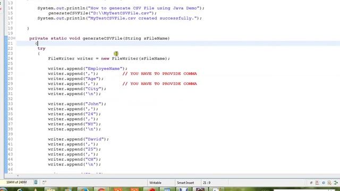The image size is (340, 191).
Task: Click the "NY" string on line 37
Action: point(91,124)
